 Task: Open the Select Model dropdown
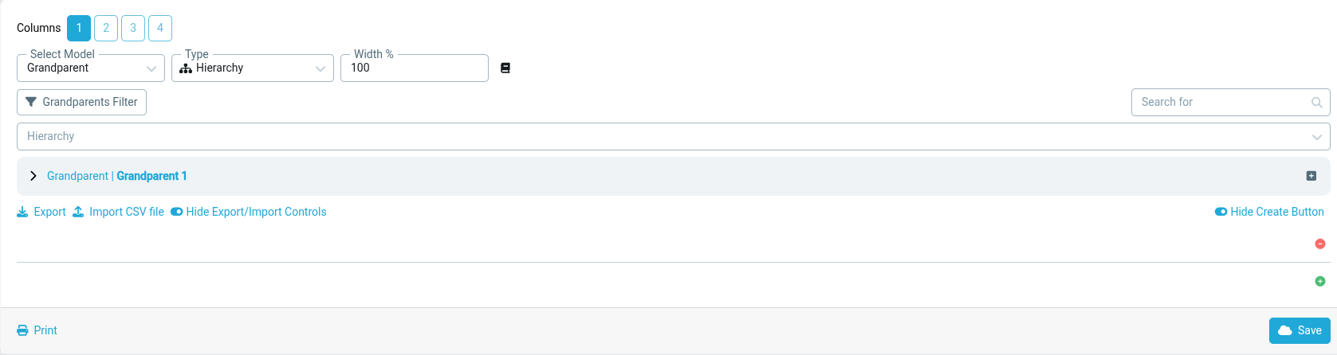click(x=91, y=68)
